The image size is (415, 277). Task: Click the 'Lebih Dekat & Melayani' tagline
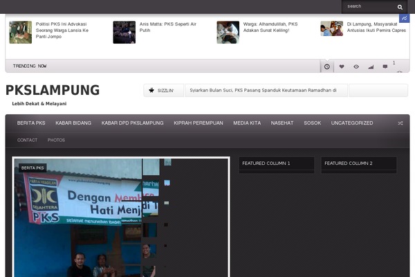[39, 104]
